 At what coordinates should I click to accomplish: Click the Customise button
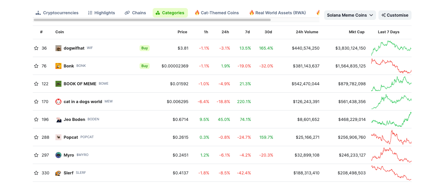395,15
